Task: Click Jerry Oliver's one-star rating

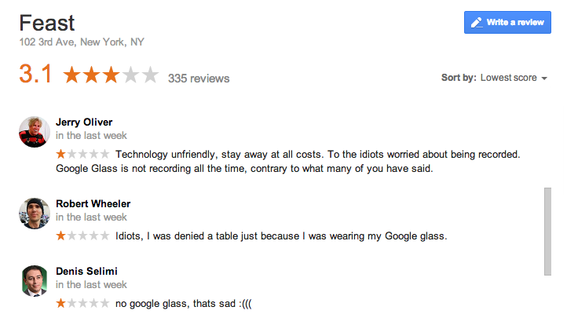Action: [x=82, y=154]
